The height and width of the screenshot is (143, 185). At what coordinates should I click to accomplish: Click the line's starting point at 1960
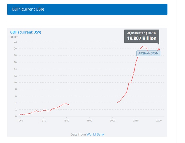click(20, 115)
